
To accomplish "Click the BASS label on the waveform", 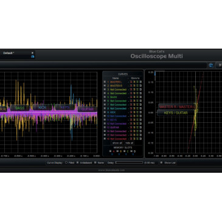I will (20, 108).
